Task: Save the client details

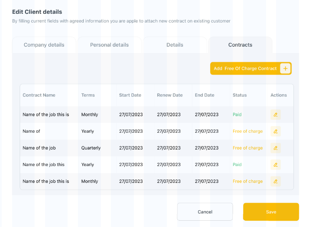Action: [x=271, y=212]
